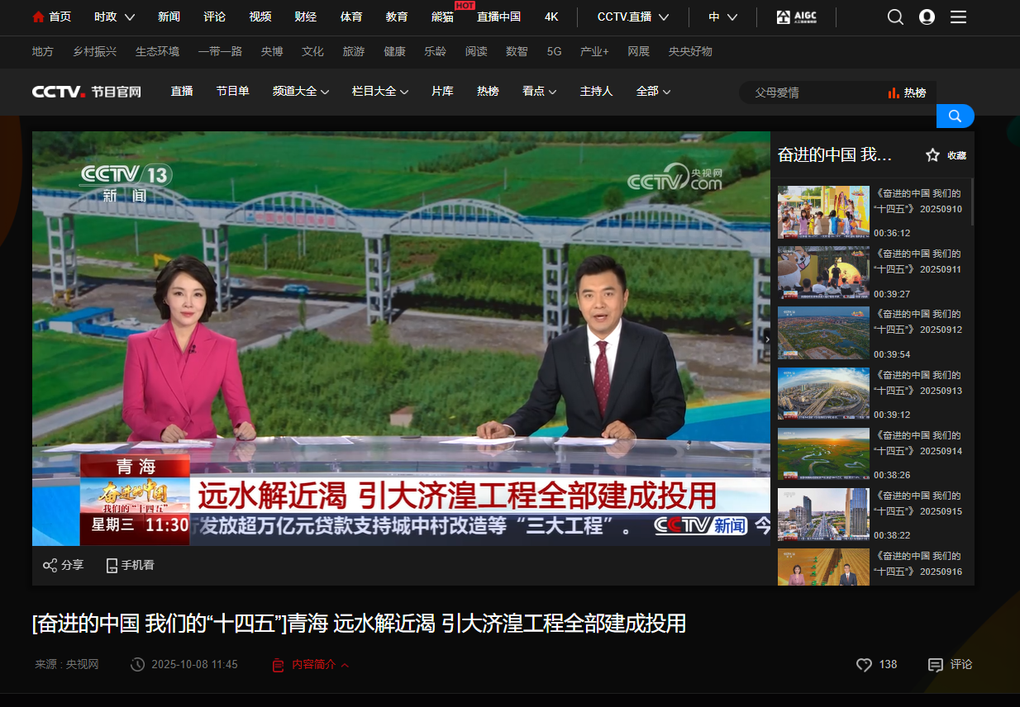
Task: Open the 时政 dropdown menu
Action: click(x=114, y=17)
